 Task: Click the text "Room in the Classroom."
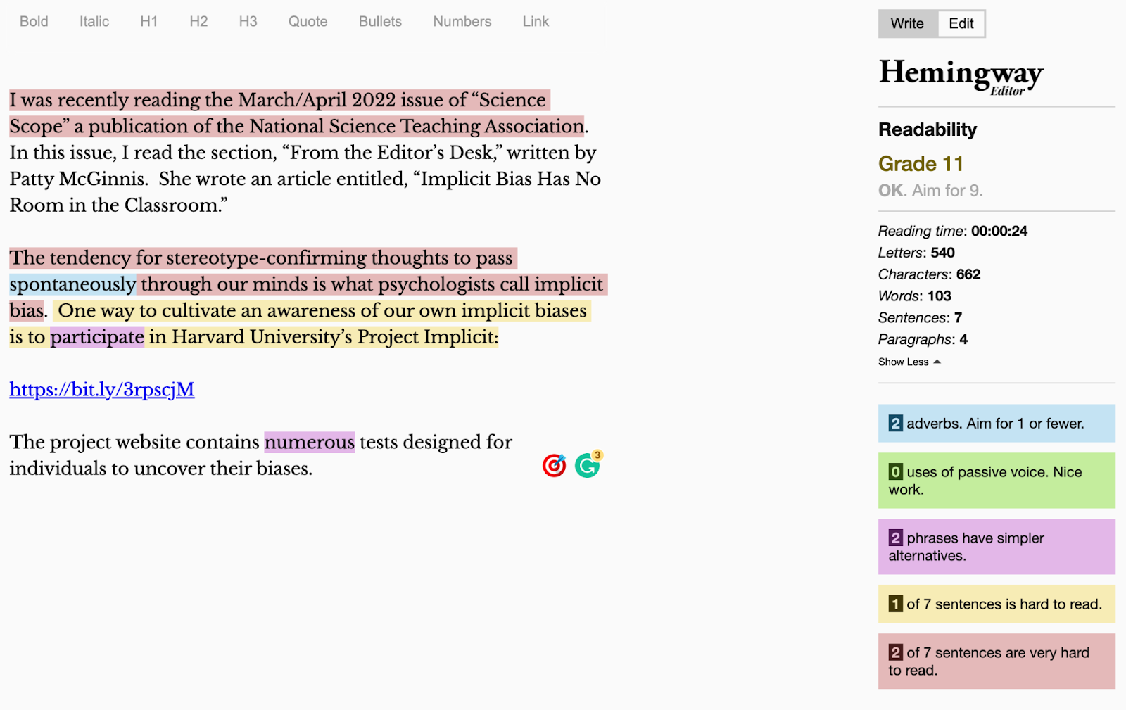tap(118, 205)
